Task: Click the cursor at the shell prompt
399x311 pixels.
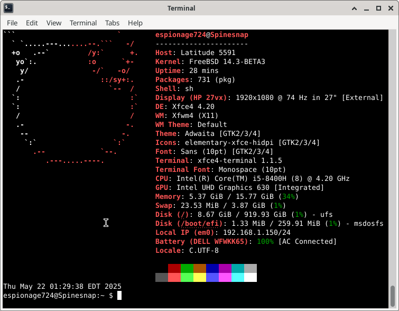Action: coord(119,296)
